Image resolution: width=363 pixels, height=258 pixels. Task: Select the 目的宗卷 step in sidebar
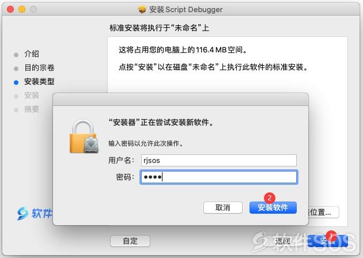pos(39,67)
